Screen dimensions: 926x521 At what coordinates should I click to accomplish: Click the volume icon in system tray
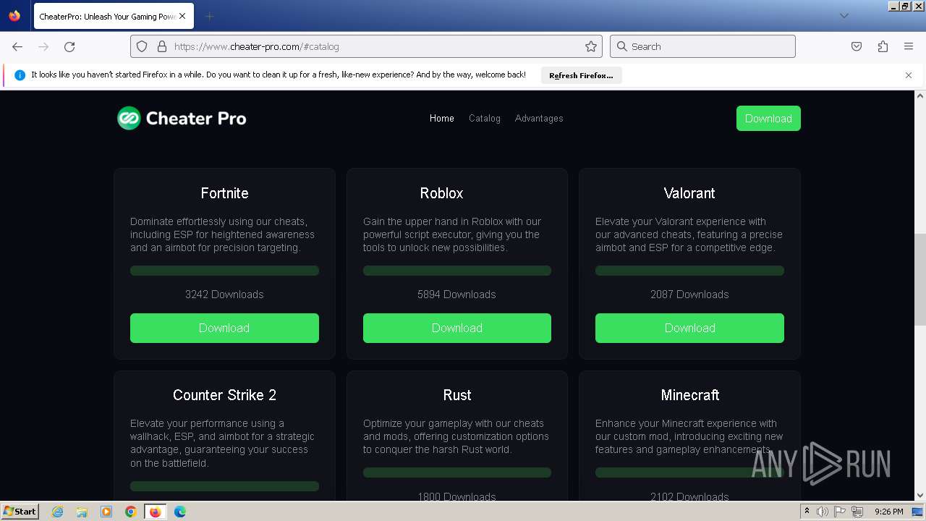(x=823, y=512)
